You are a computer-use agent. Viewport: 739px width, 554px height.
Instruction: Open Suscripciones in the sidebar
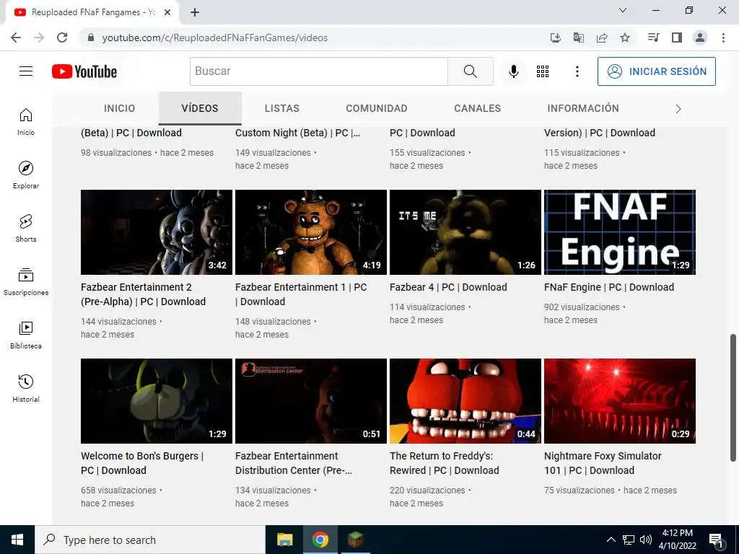(x=26, y=282)
